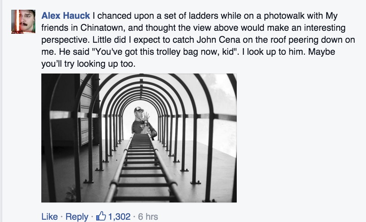Reply to Alex Hauck's comment
Viewport: 366px width, 222px height.
[77, 216]
